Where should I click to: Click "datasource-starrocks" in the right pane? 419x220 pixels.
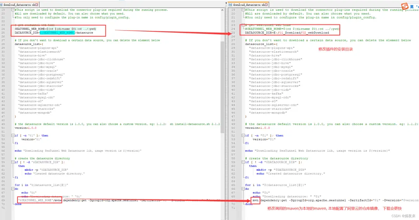click(270, 109)
